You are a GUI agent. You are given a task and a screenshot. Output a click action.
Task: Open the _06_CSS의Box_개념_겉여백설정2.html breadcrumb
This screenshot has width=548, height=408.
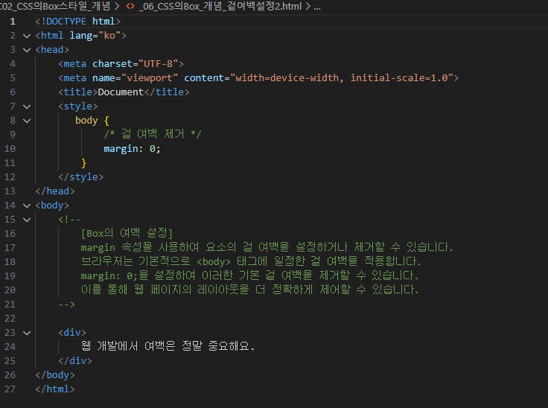(220, 6)
